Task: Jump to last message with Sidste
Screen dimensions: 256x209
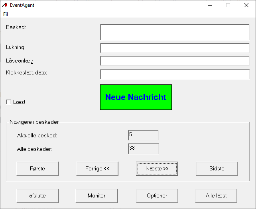Action: click(217, 168)
